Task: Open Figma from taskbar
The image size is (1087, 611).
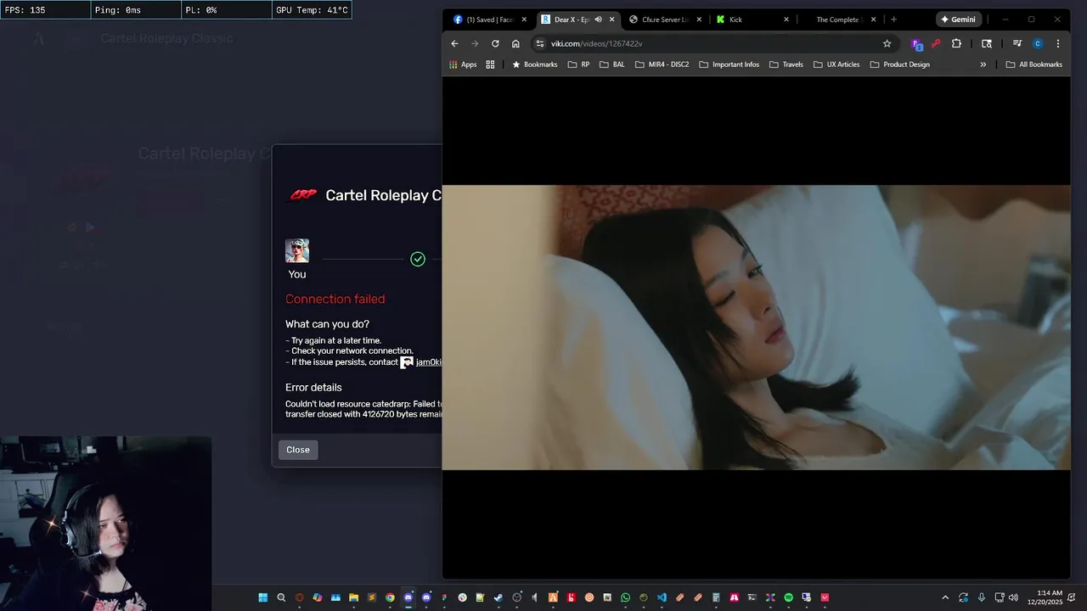Action: pyautogui.click(x=444, y=597)
